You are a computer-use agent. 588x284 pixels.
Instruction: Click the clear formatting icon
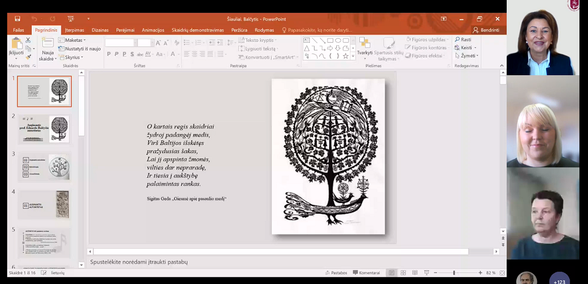tap(176, 43)
